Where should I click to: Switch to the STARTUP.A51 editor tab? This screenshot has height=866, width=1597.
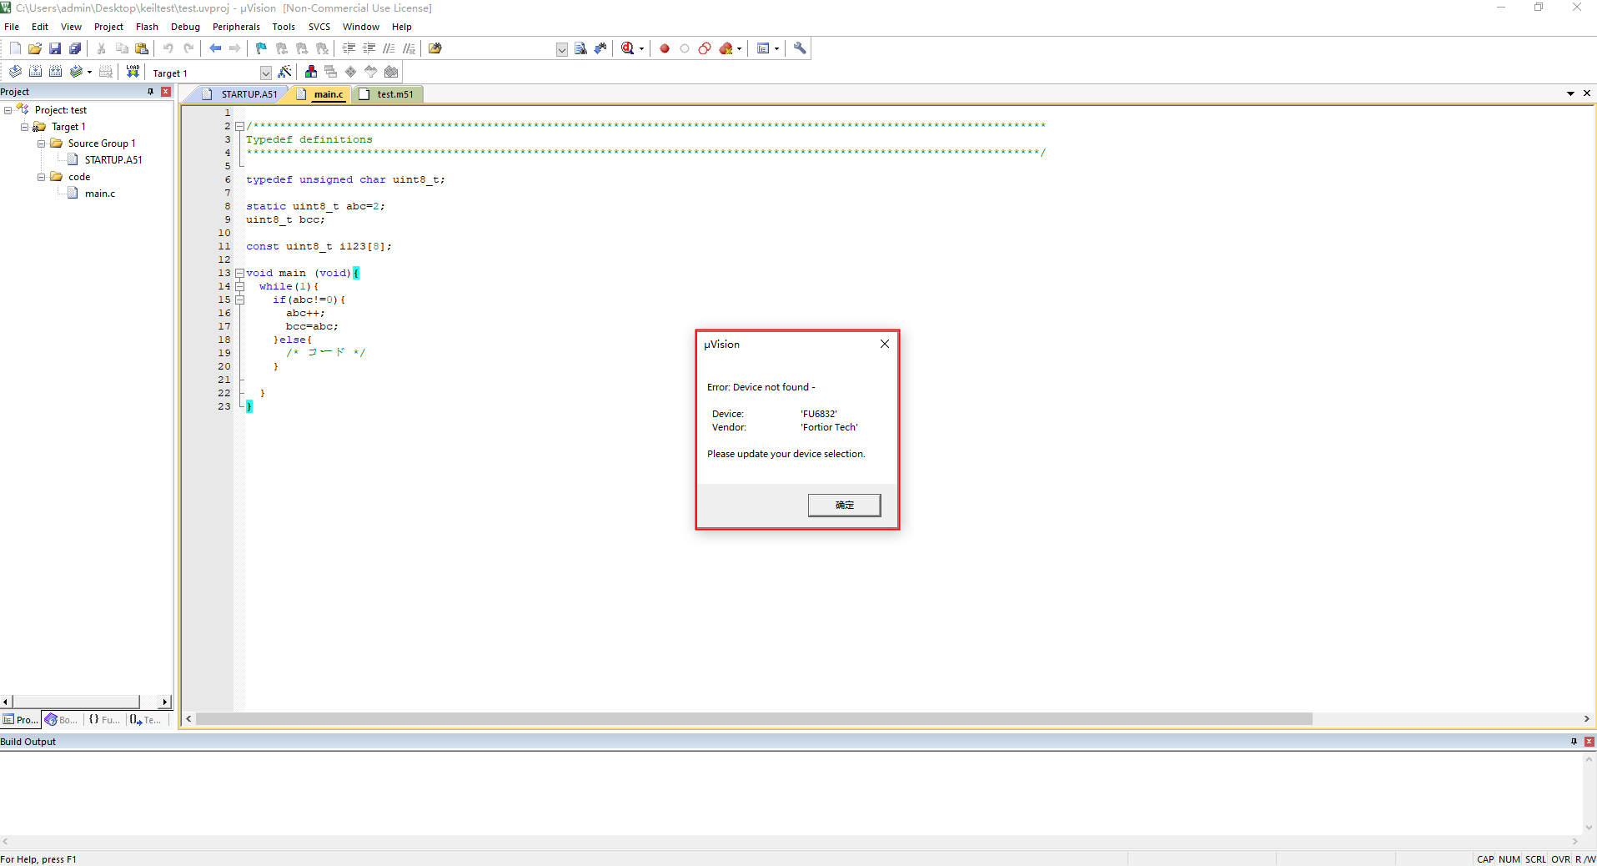[249, 94]
